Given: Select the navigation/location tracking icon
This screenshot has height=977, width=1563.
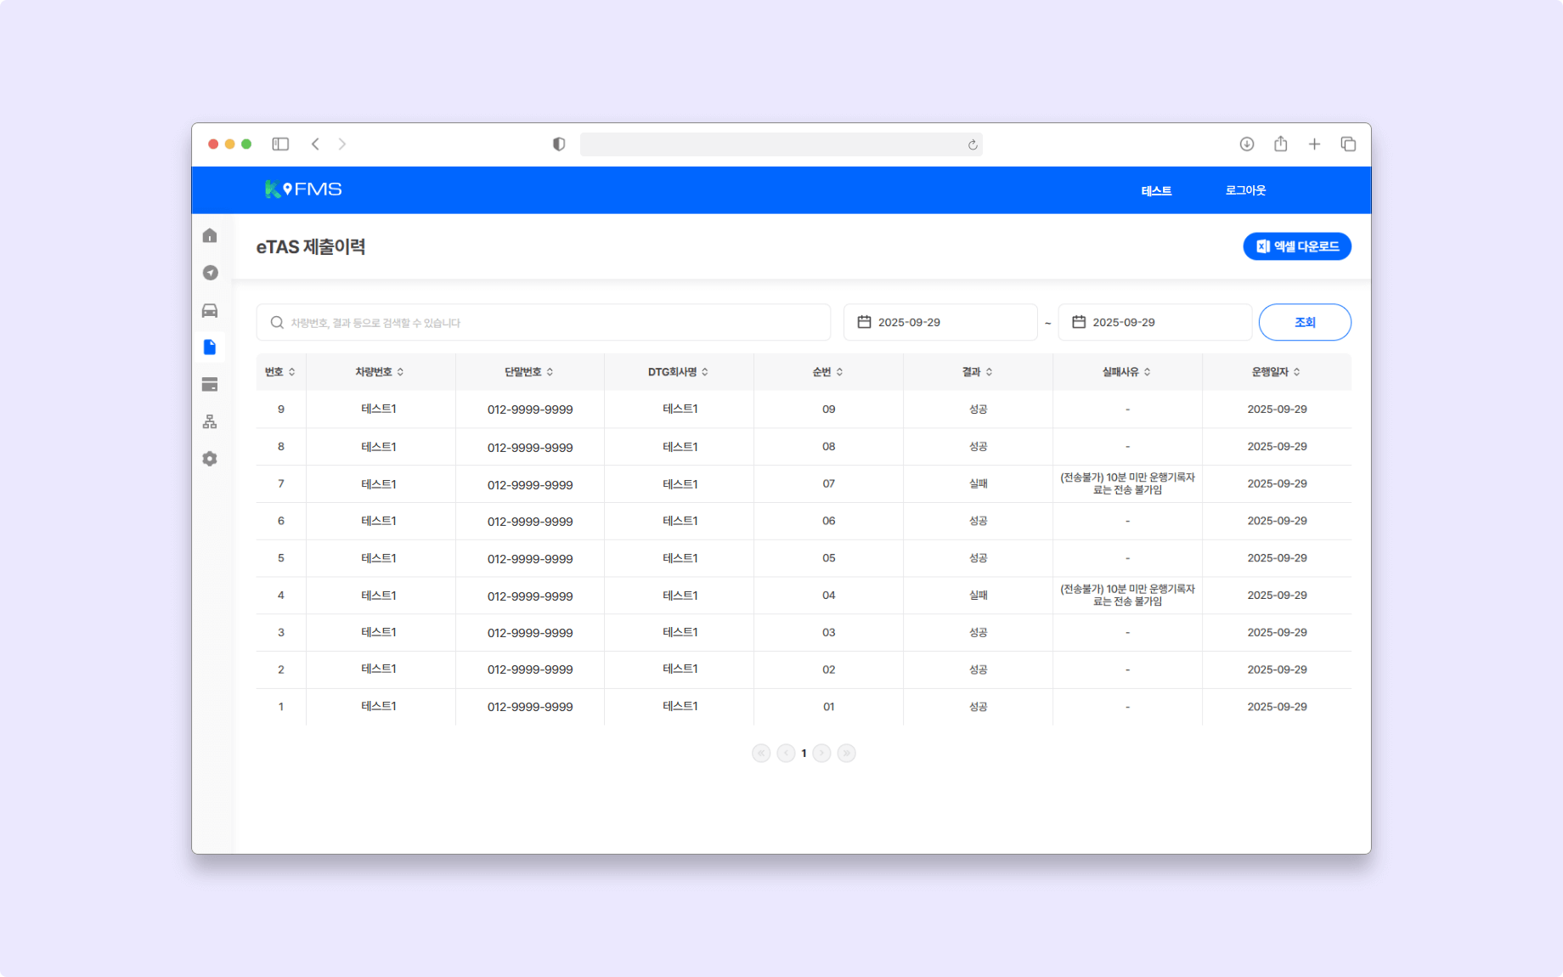Looking at the screenshot, I should [x=210, y=273].
